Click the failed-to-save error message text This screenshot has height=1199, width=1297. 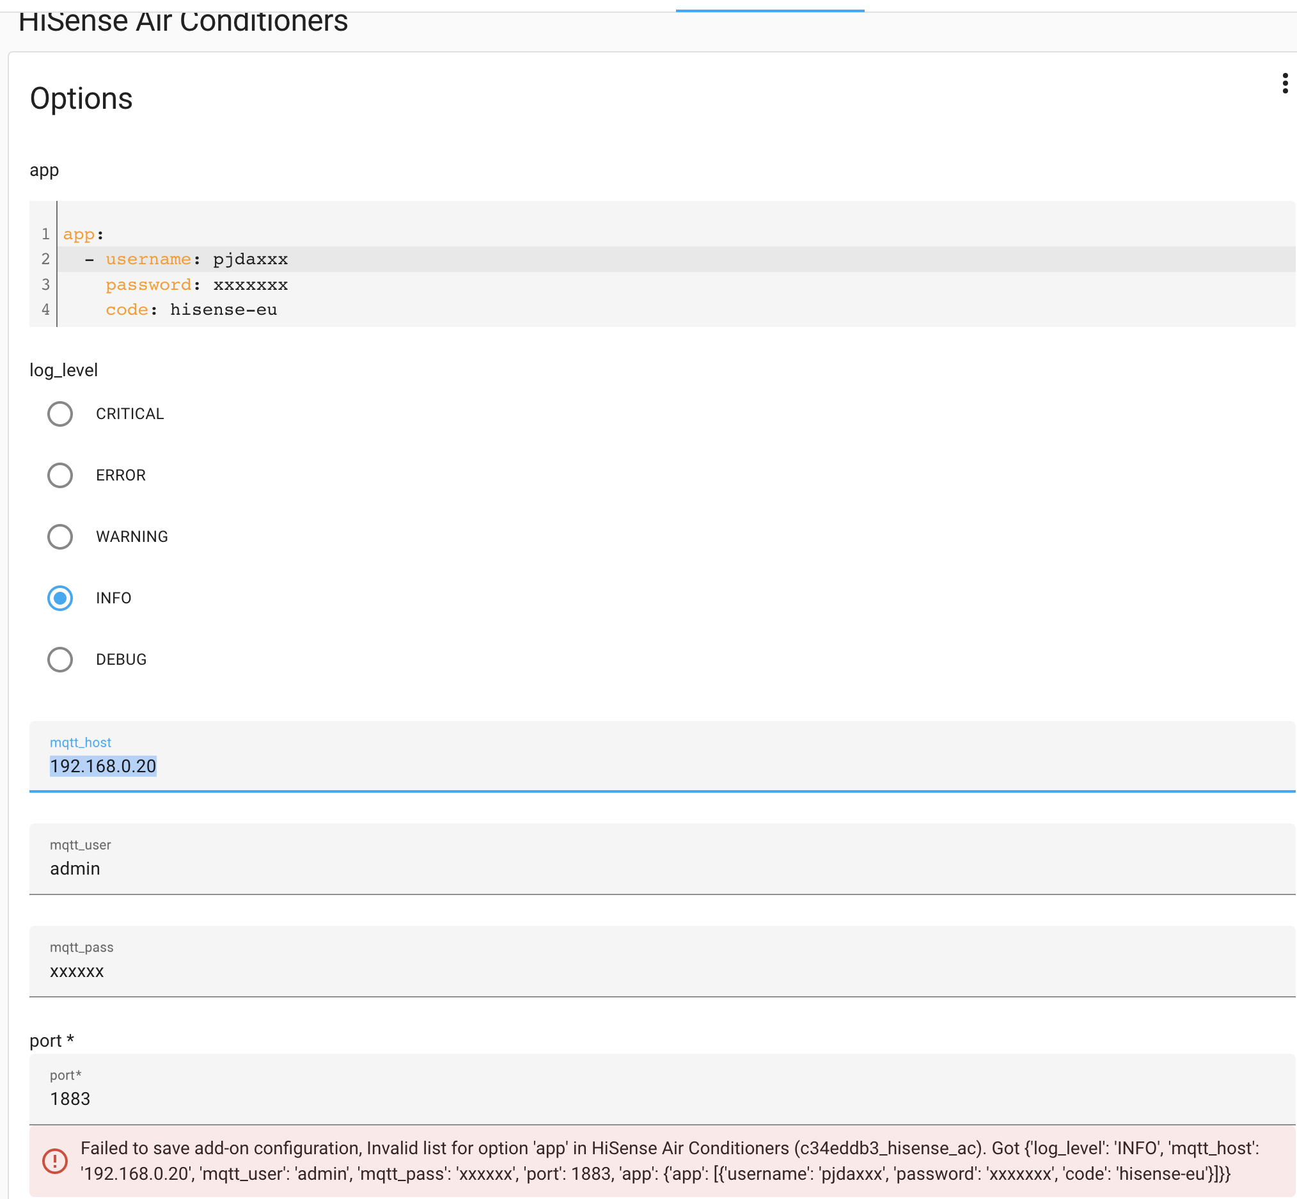pos(648,1161)
